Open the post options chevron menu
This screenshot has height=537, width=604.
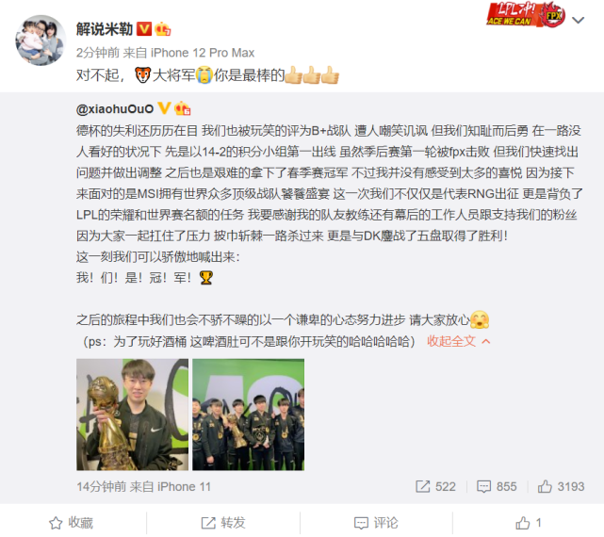pos(579,20)
